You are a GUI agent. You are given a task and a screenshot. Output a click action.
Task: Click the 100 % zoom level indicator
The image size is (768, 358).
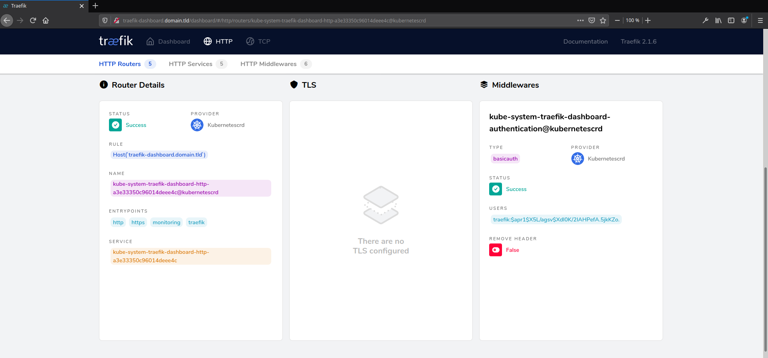coord(633,20)
